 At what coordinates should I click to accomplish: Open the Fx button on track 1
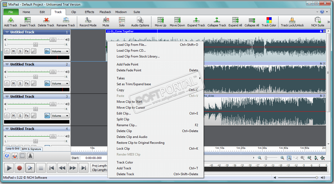pyautogui.click(x=27, y=51)
